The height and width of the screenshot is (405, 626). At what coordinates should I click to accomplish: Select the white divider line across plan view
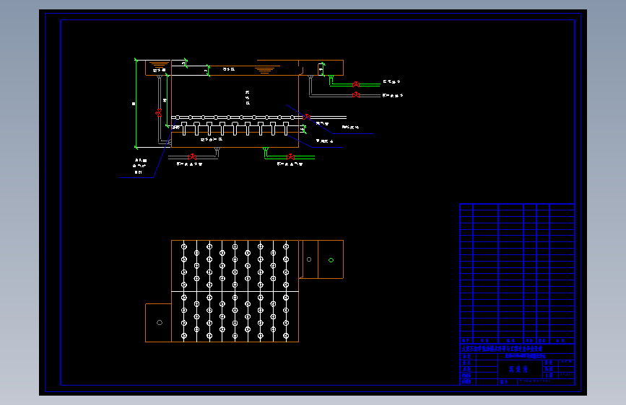click(235, 291)
